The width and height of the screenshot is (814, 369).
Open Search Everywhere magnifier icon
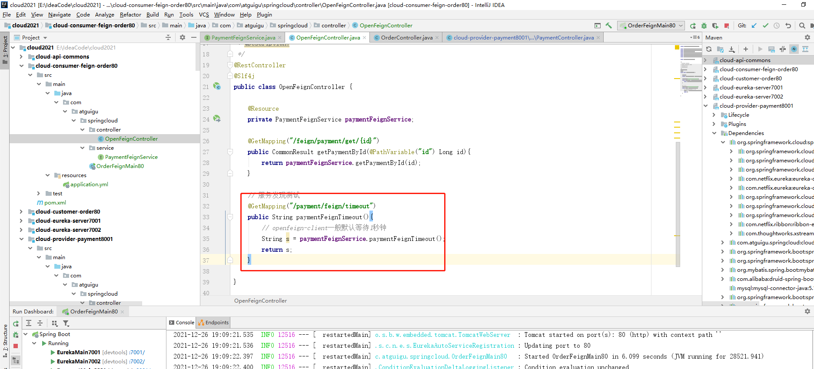[802, 26]
